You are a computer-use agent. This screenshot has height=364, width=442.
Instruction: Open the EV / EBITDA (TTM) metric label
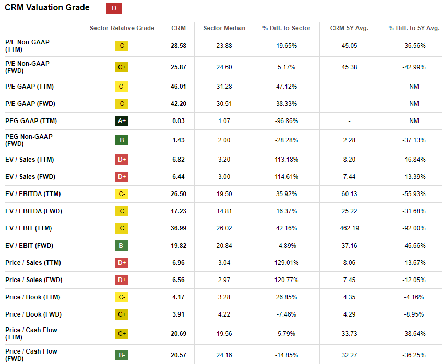pos(33,194)
